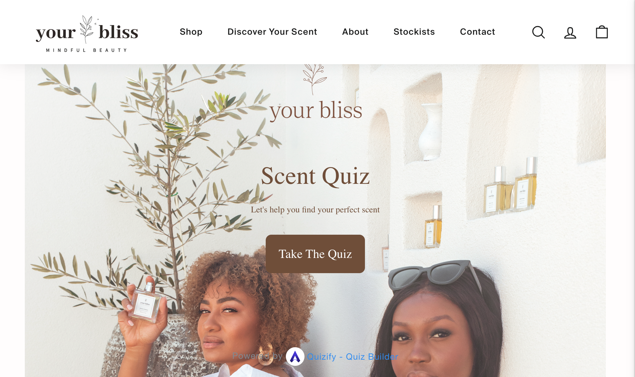The height and width of the screenshot is (377, 635).
Task: Open the Contact page link
Action: pos(477,32)
